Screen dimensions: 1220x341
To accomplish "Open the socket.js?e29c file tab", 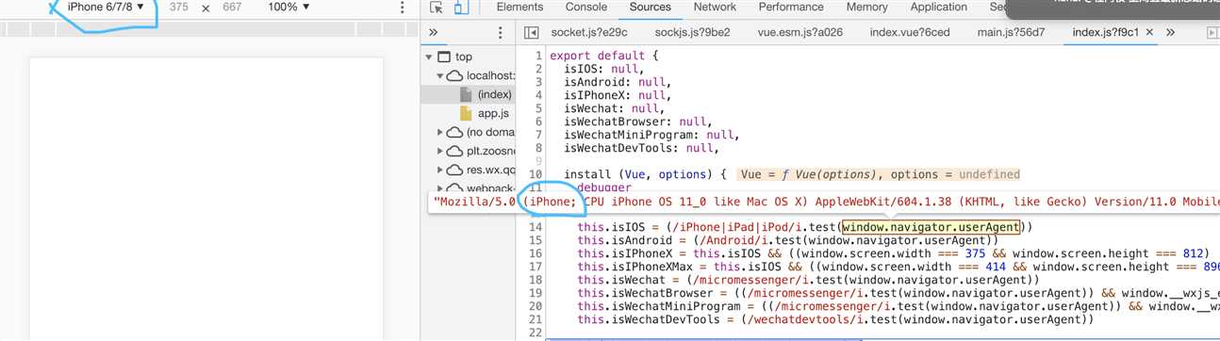I will pyautogui.click(x=588, y=32).
